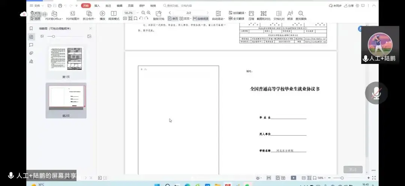The image size is (405, 186).
Task: Click the actual size 1:1 icon
Action: (125, 18)
